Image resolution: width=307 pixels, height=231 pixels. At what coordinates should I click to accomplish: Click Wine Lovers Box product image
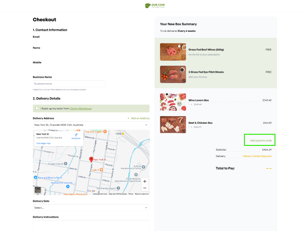(173, 102)
